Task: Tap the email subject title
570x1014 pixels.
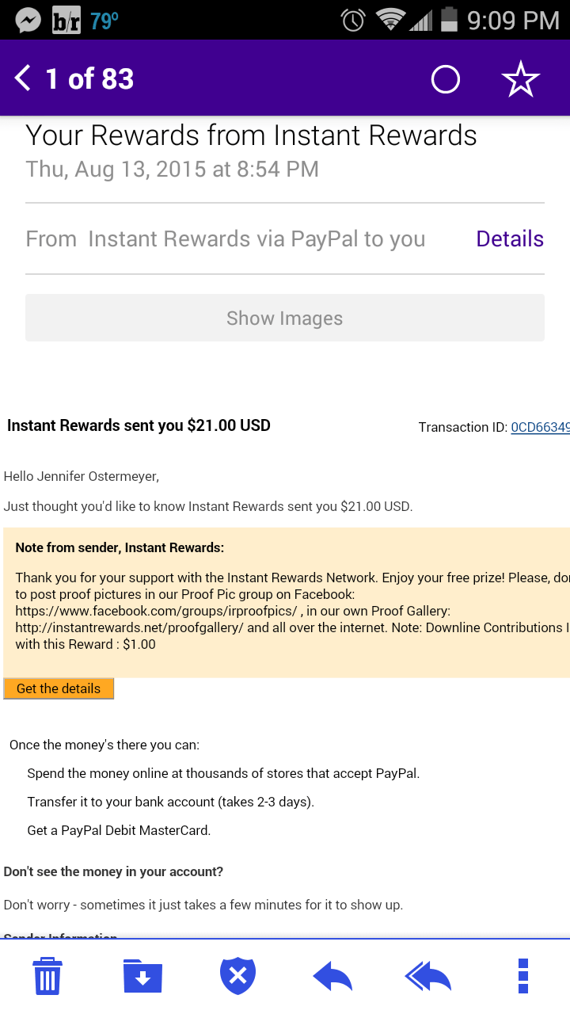Action: pyautogui.click(x=251, y=135)
